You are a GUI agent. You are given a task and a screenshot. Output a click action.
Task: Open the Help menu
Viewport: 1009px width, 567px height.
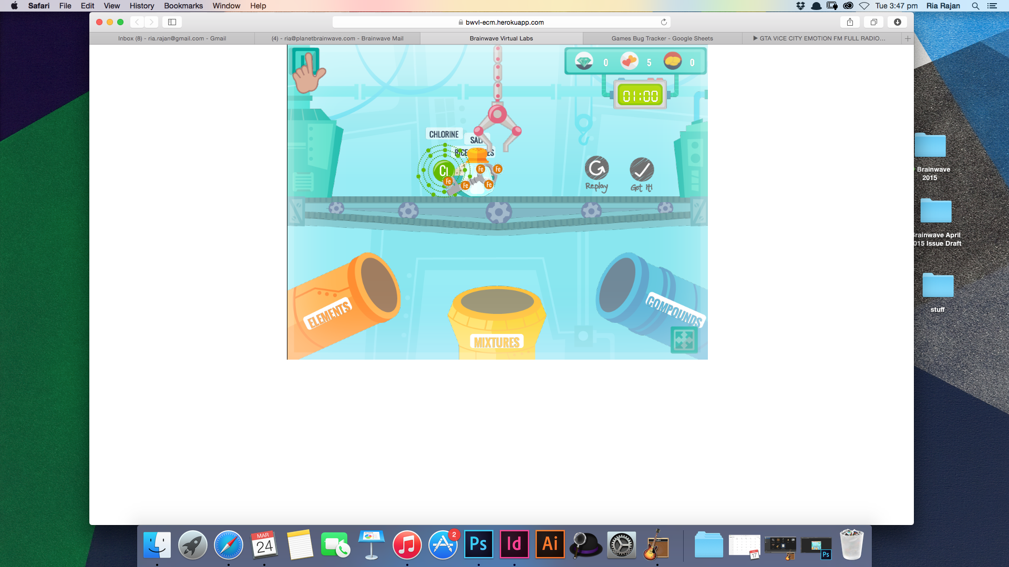pyautogui.click(x=258, y=6)
